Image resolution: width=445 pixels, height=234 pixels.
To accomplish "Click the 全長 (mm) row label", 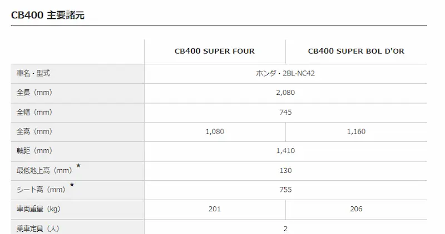I will pos(34,93).
